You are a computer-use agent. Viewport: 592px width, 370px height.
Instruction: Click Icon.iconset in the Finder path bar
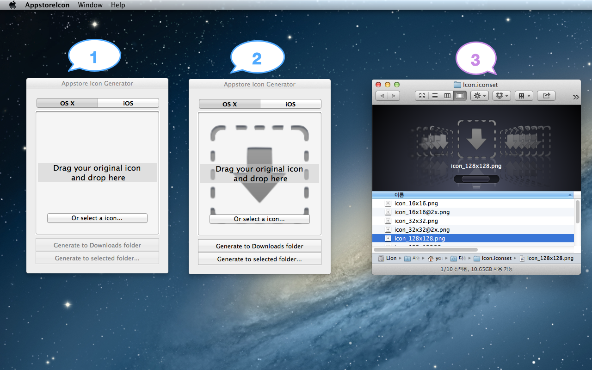tap(493, 259)
